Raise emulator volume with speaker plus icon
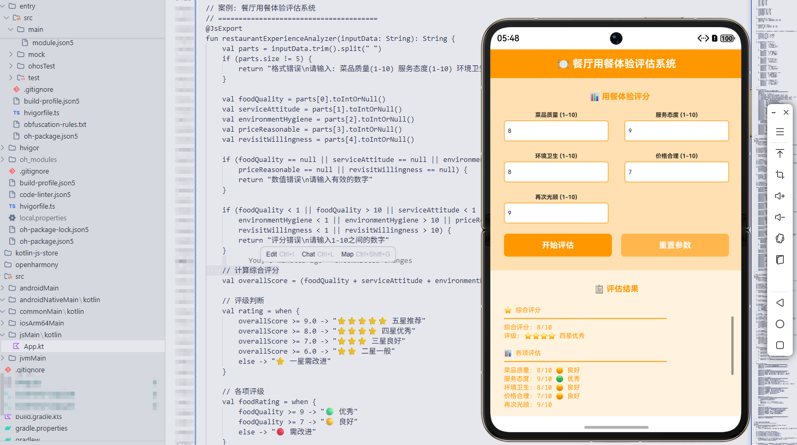797x445 pixels. click(780, 196)
